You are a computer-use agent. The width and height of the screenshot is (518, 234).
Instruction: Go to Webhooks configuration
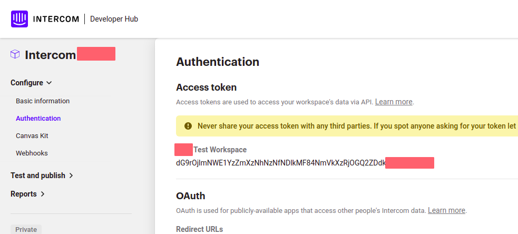pyautogui.click(x=32, y=153)
